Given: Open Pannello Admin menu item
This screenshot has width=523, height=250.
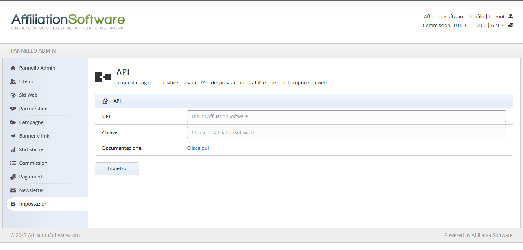Looking at the screenshot, I should [x=37, y=68].
